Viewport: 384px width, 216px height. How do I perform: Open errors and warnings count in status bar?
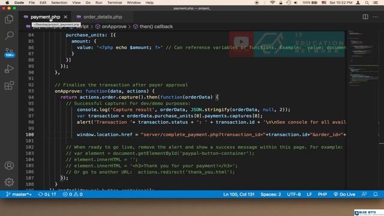coord(73,194)
